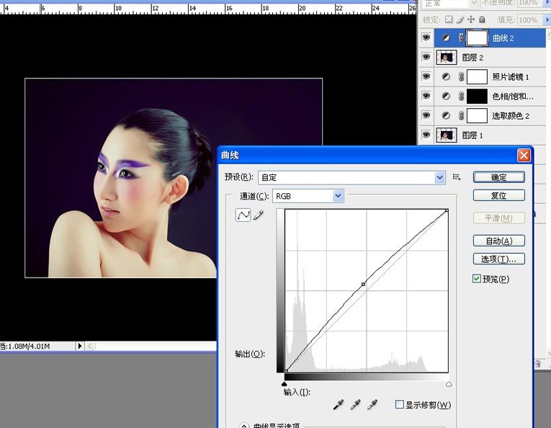Click the mask link icon on 曲线 2
Viewport: 551px width, 428px height.
[461, 38]
